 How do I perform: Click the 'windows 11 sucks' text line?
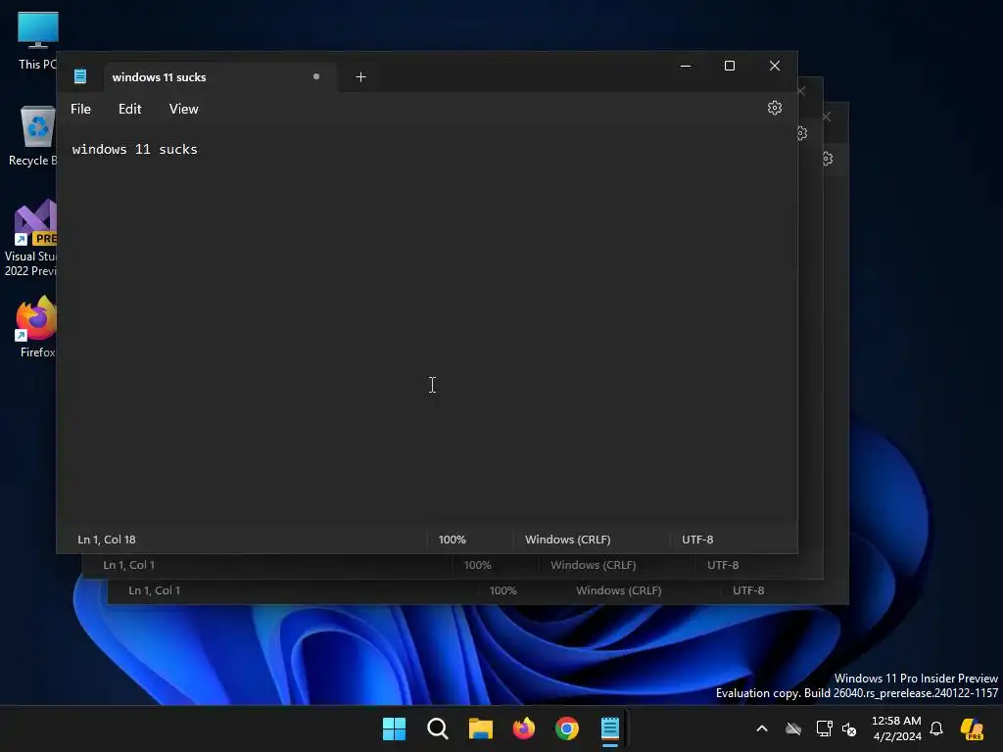click(x=135, y=149)
